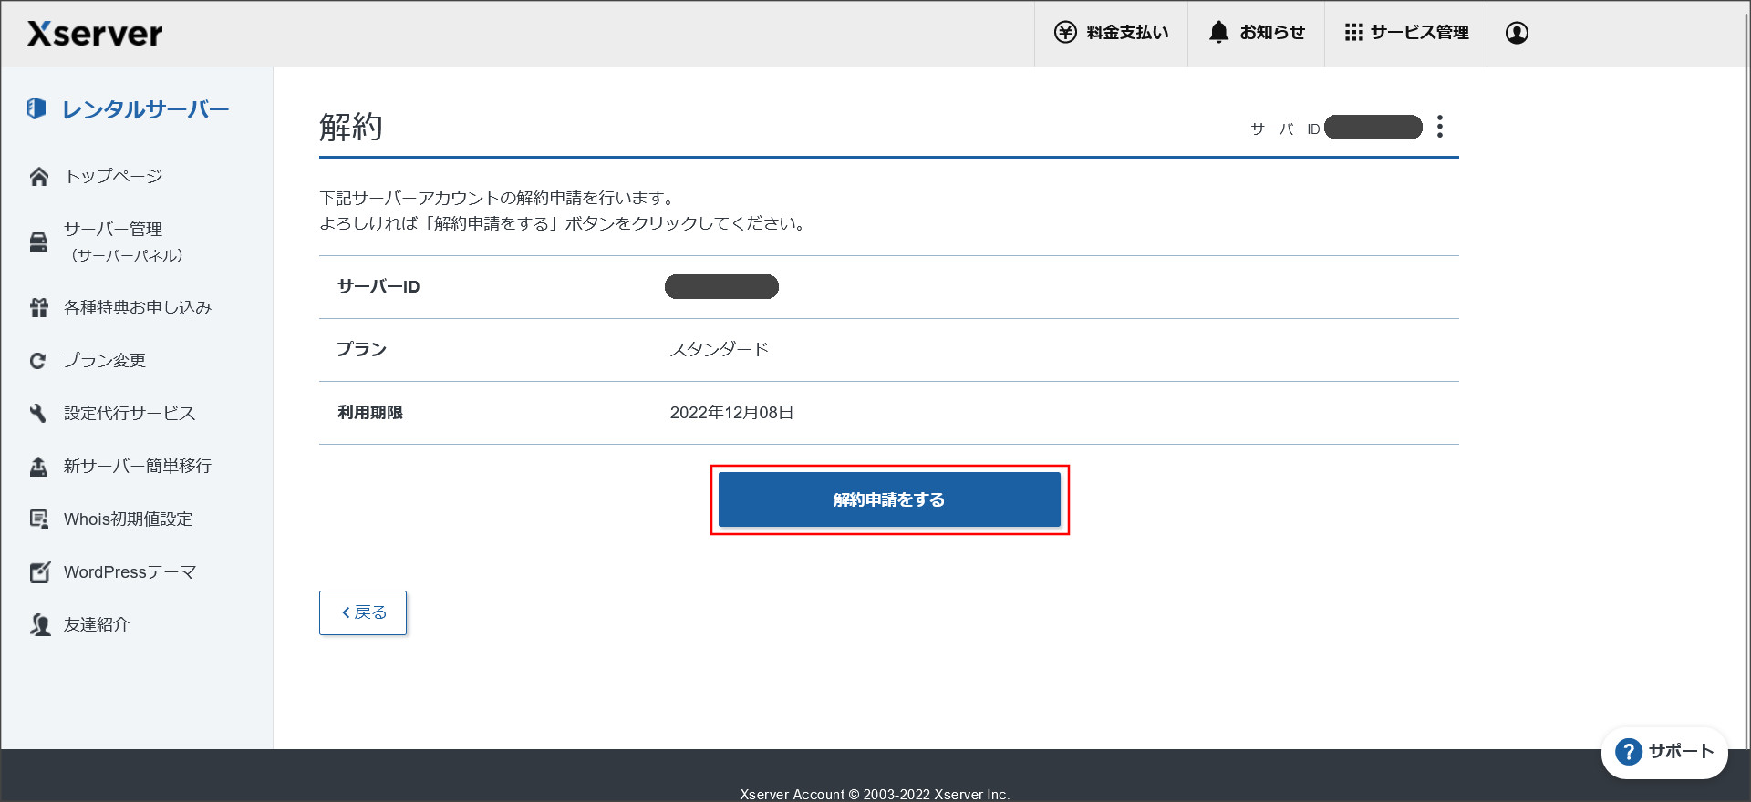Open the user account profile icon

coord(1517,33)
